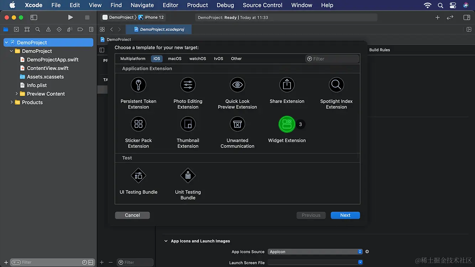Toggle the inspectors panel on the right
The image size is (475, 267).
[466, 17]
